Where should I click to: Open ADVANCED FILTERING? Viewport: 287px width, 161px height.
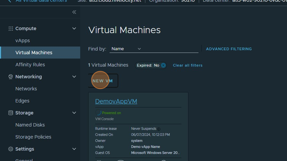pyautogui.click(x=229, y=49)
